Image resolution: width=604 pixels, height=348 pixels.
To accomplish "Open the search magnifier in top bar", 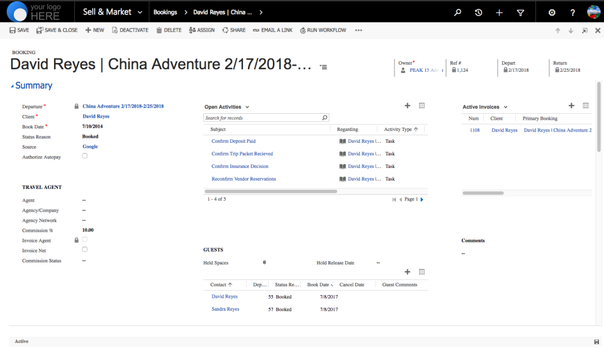I will coord(458,12).
